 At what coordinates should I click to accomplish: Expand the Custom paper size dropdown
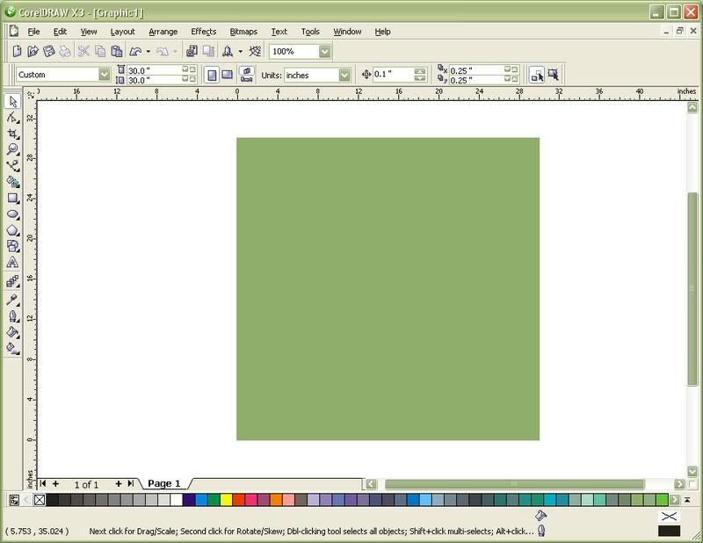[x=105, y=75]
